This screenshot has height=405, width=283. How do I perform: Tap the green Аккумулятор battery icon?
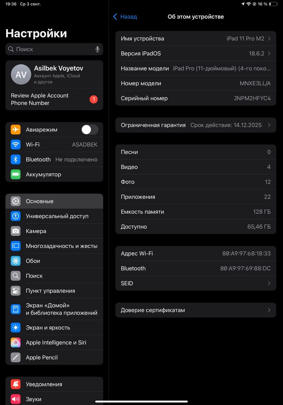(x=15, y=174)
